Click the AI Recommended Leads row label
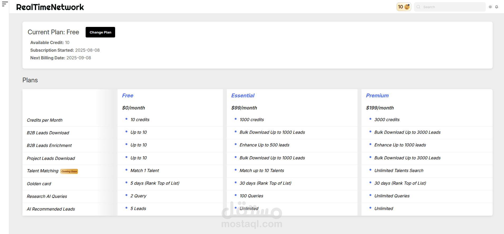This screenshot has height=234, width=504. (x=51, y=209)
